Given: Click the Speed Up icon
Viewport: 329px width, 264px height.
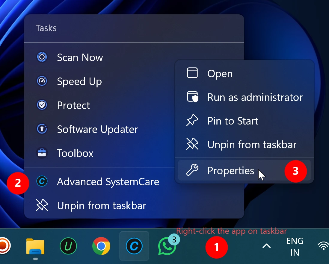Looking at the screenshot, I should coord(42,81).
